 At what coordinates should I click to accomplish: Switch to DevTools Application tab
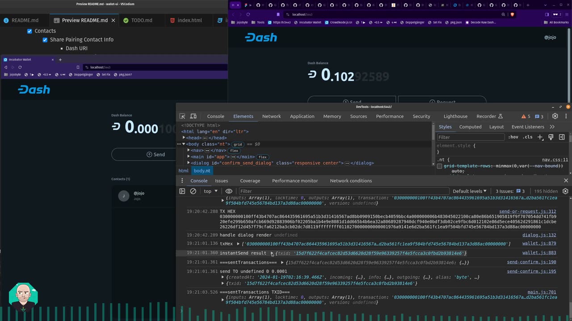tap(302, 116)
